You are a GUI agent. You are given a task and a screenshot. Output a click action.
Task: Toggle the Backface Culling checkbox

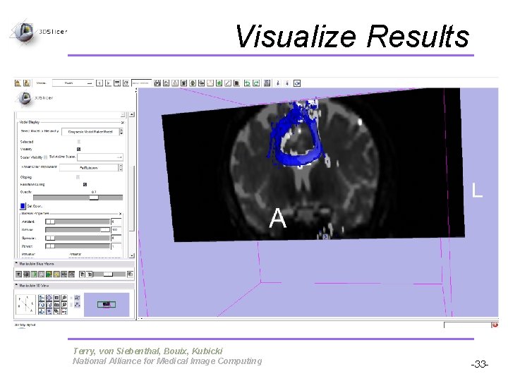click(x=85, y=184)
